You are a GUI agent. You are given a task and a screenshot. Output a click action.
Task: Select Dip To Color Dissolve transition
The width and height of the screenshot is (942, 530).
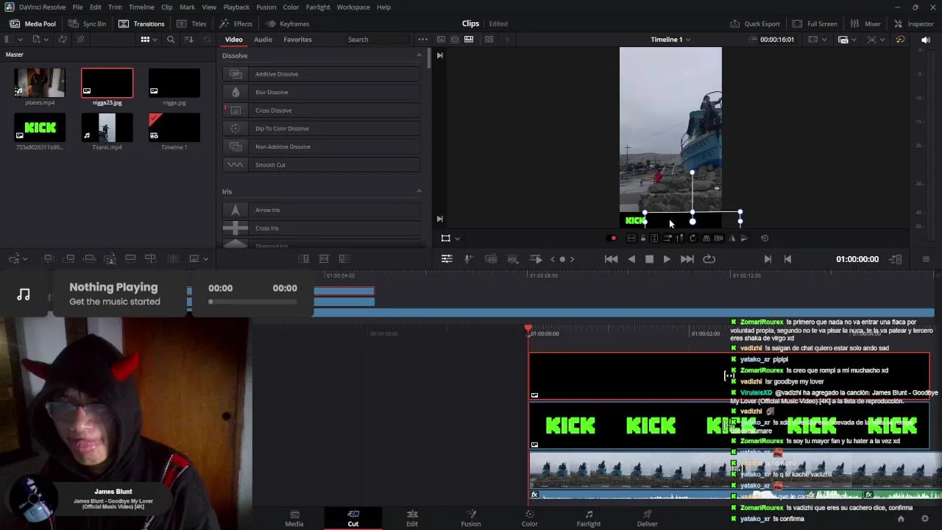pyautogui.click(x=321, y=128)
